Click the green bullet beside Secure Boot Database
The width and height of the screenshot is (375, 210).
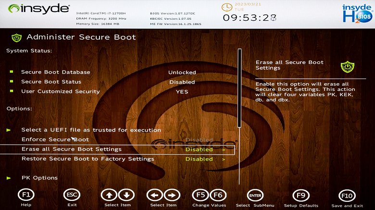[11, 72]
